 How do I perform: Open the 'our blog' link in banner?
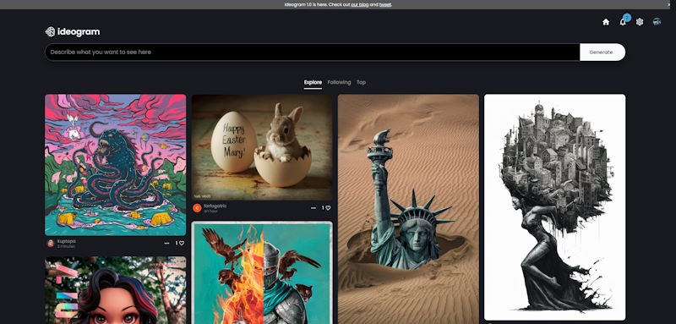click(x=361, y=4)
